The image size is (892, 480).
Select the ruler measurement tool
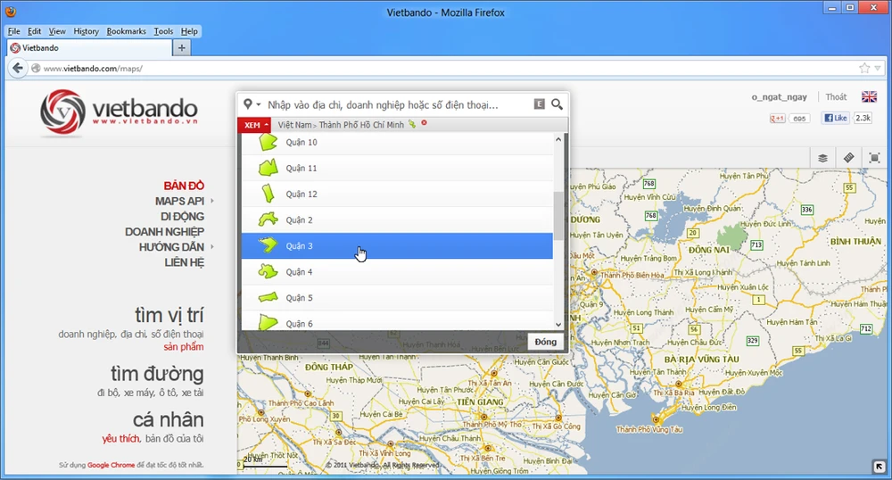coord(849,158)
